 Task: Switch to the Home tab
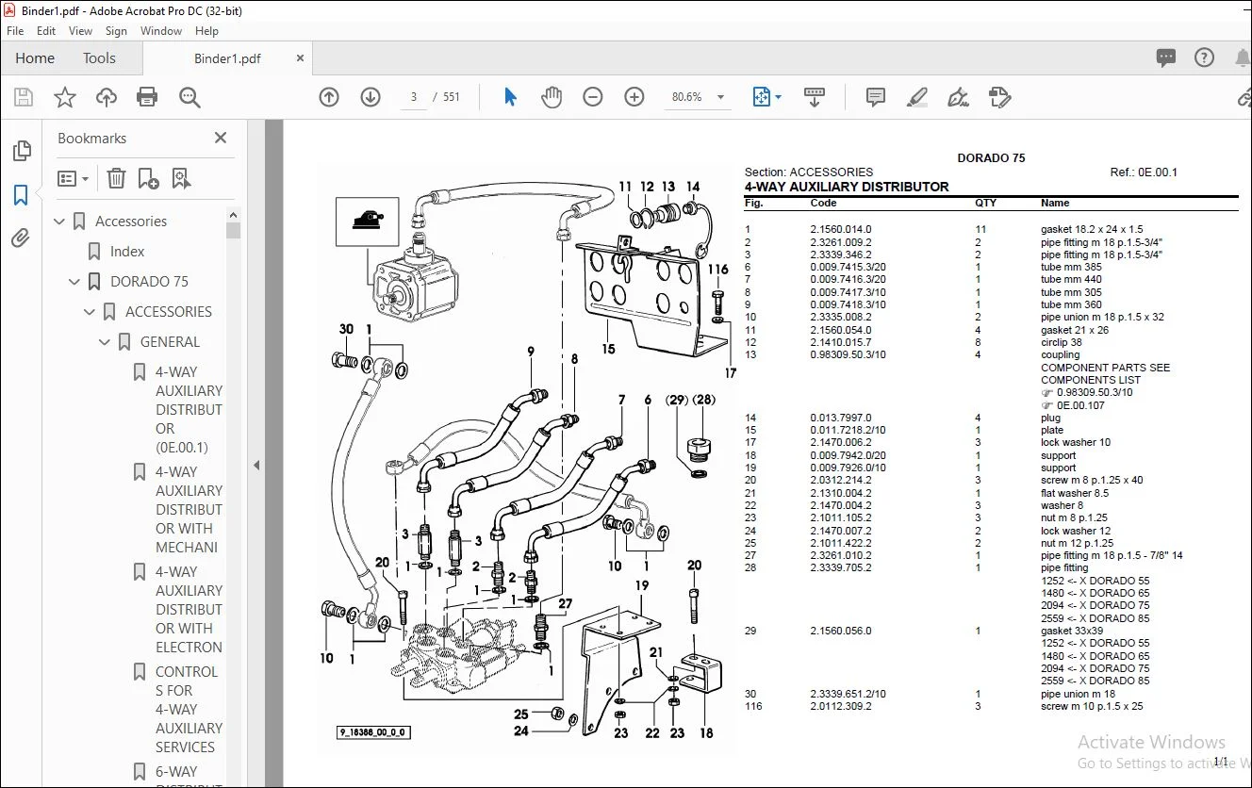coord(35,58)
